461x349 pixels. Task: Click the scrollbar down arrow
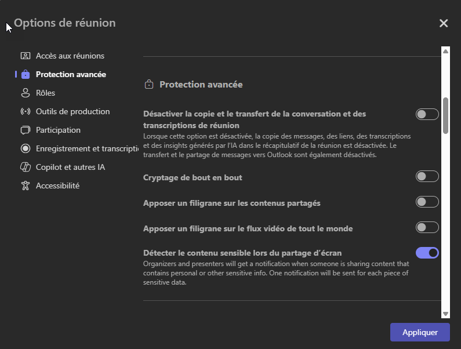coord(445,314)
